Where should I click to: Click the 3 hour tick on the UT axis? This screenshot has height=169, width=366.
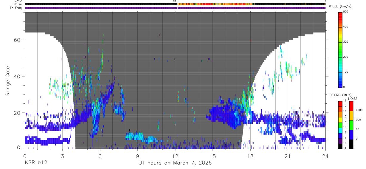click(62, 156)
